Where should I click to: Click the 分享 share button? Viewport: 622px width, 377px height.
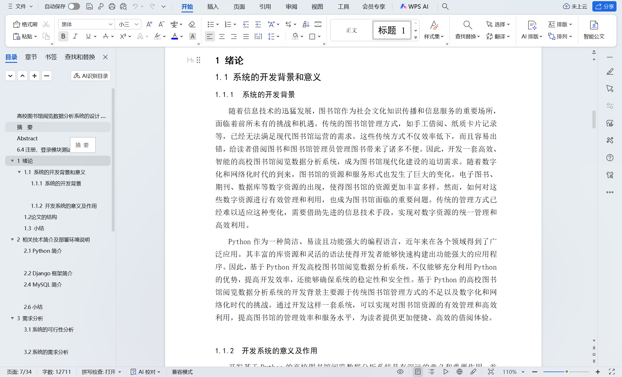pos(604,6)
